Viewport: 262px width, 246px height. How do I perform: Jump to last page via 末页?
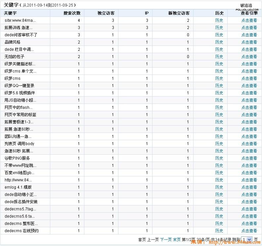177,239
